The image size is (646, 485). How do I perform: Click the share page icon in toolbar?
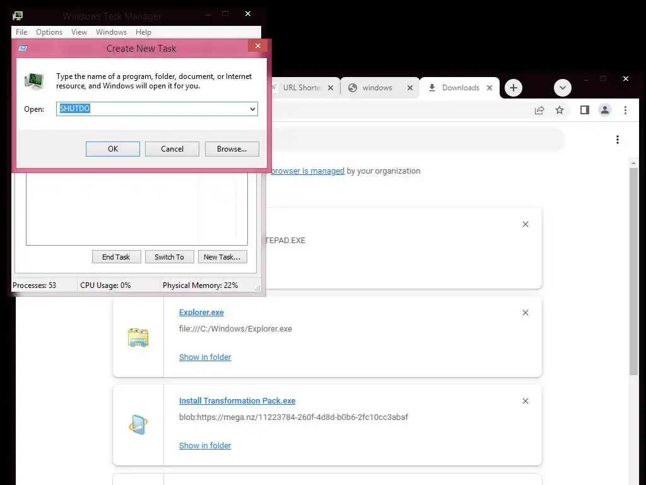(539, 110)
